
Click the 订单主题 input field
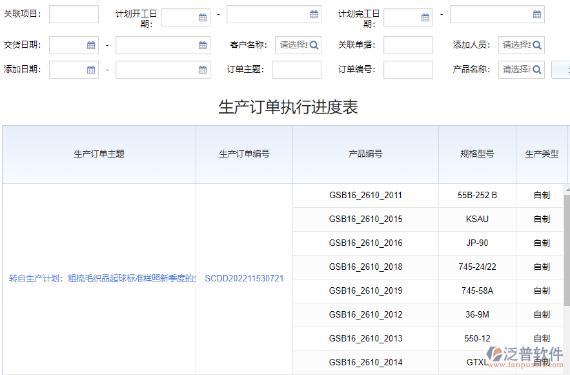point(298,70)
